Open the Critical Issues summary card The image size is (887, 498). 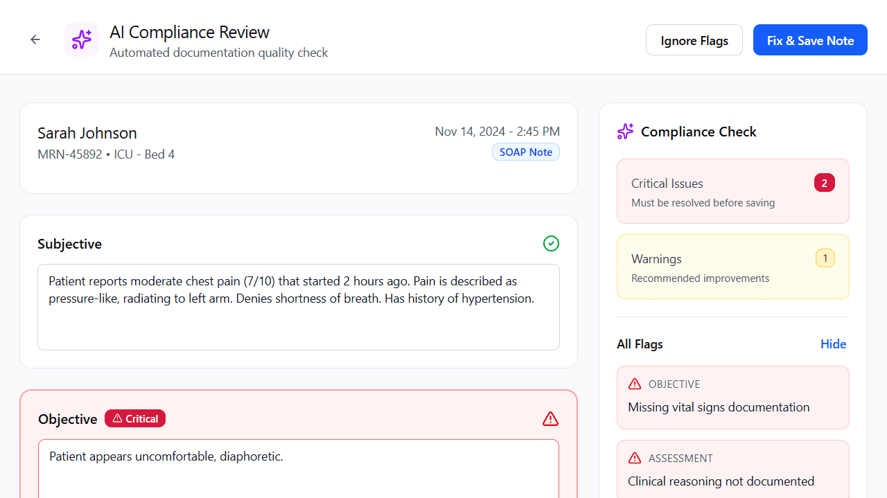[733, 191]
